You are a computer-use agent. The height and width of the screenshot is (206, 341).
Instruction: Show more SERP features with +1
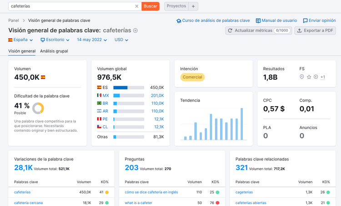323,77
